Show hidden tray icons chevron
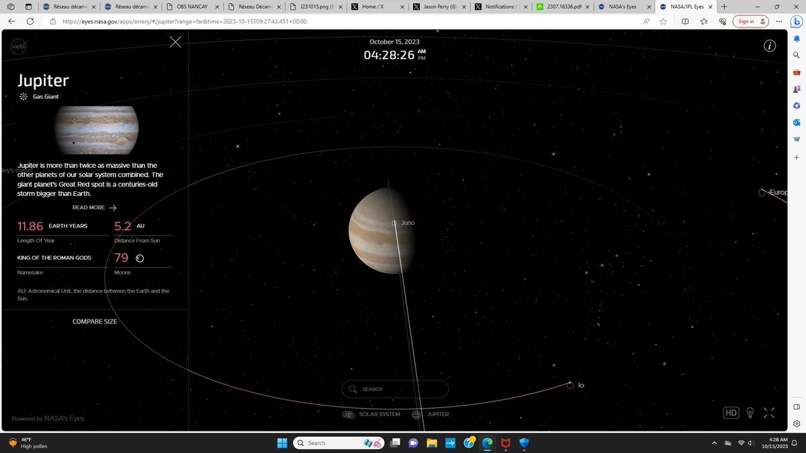This screenshot has height=453, width=806. tap(715, 443)
